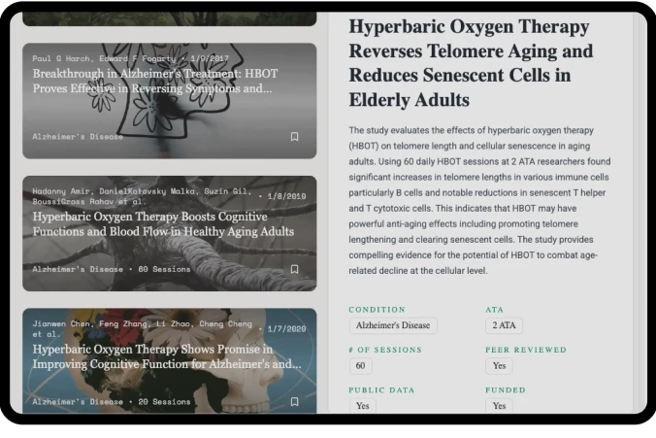Click the Public Data Yes chip
Image resolution: width=656 pixels, height=438 pixels.
pyautogui.click(x=362, y=406)
